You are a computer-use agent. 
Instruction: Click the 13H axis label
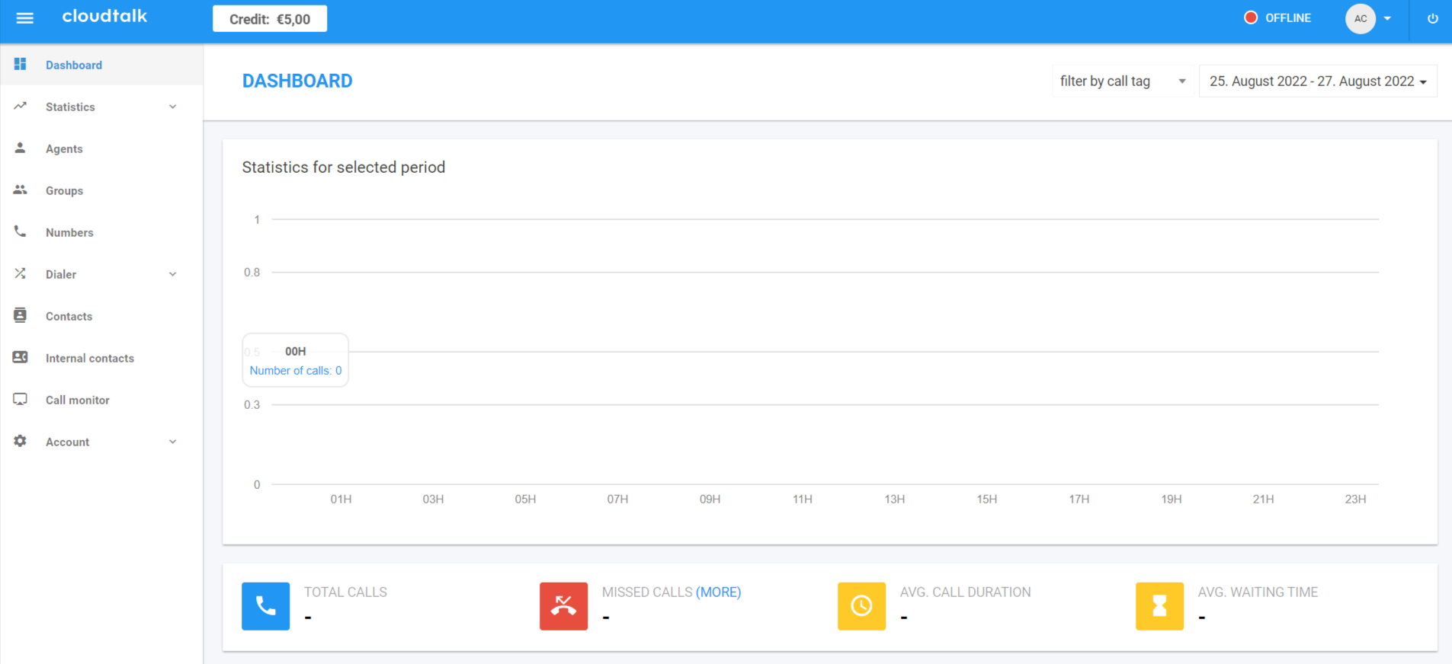pos(895,499)
